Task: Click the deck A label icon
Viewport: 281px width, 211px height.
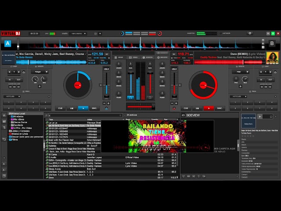Action: tap(8, 44)
